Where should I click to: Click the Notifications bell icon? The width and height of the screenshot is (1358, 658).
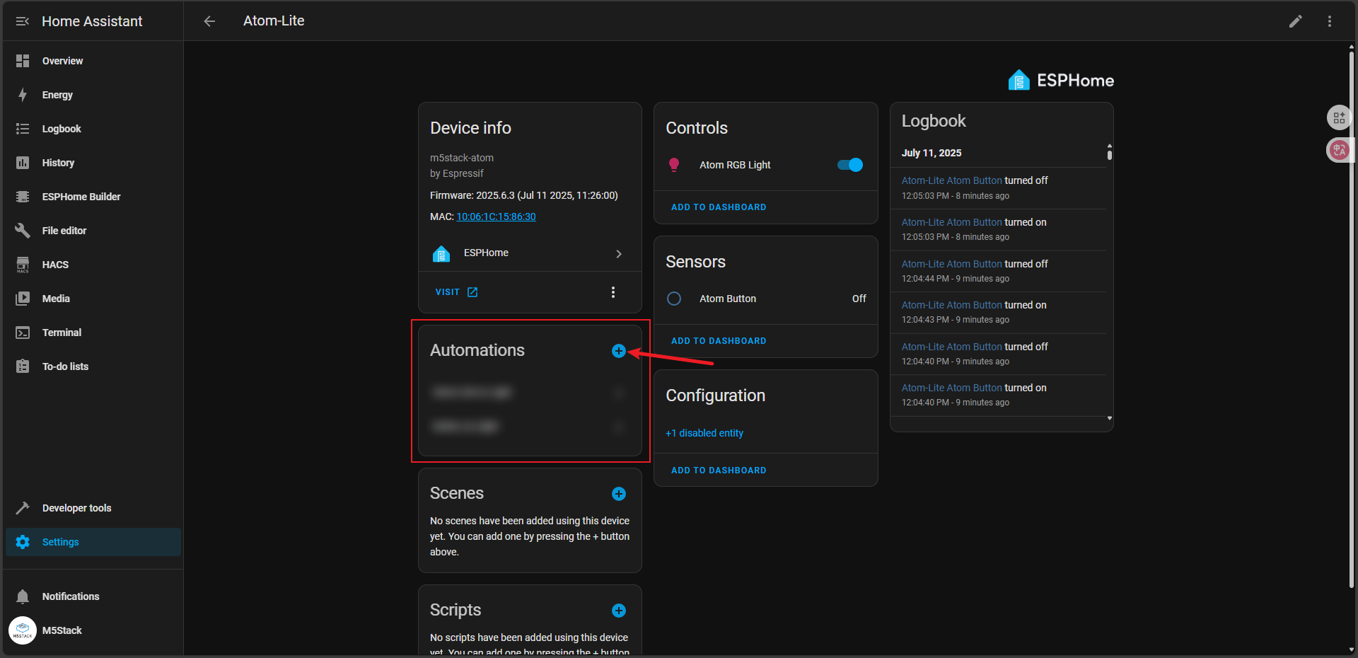coord(23,596)
